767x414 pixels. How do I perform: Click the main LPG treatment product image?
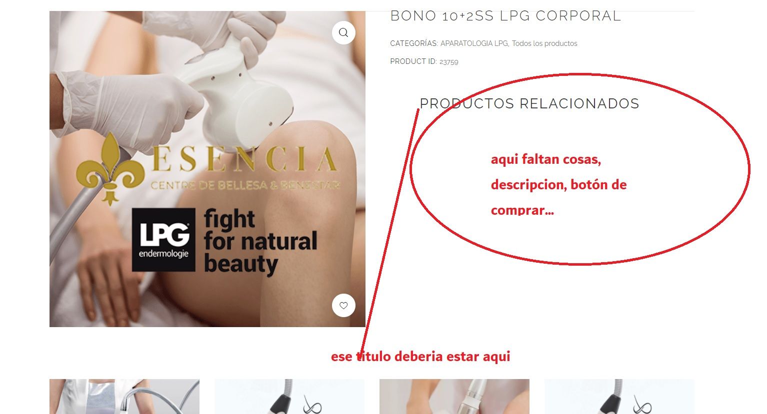point(207,169)
